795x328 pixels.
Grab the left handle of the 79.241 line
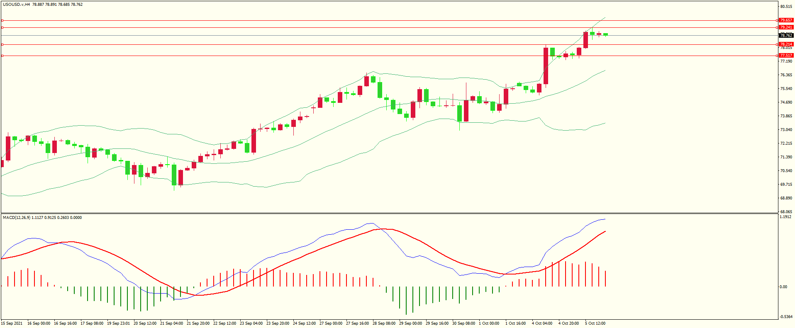(x=2, y=28)
